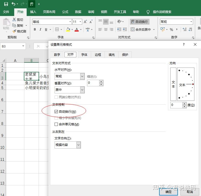The height and width of the screenshot is (196, 201).
Task: Toggle Underline formatting
Action: (x=46, y=29)
